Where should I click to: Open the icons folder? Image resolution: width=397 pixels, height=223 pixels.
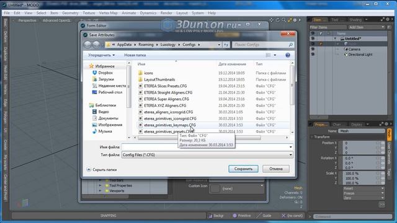148,73
